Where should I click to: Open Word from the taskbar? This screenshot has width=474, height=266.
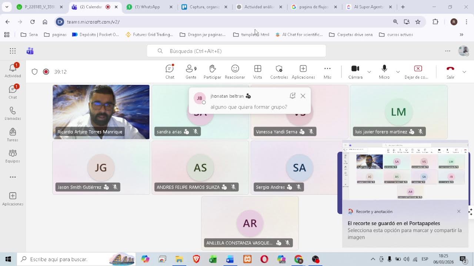pos(230,259)
